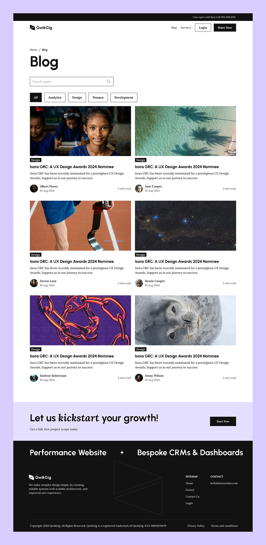Open the Privacy Policy footer link

196,526
